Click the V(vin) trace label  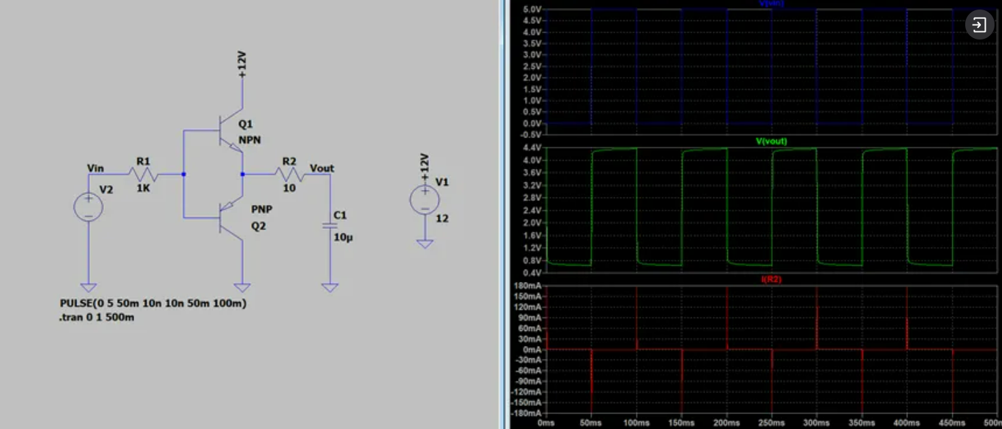[771, 4]
